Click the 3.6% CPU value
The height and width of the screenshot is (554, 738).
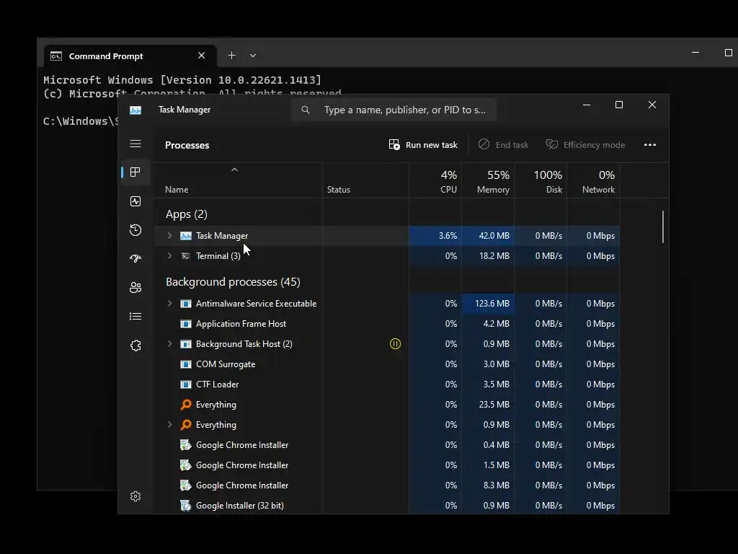pos(448,236)
